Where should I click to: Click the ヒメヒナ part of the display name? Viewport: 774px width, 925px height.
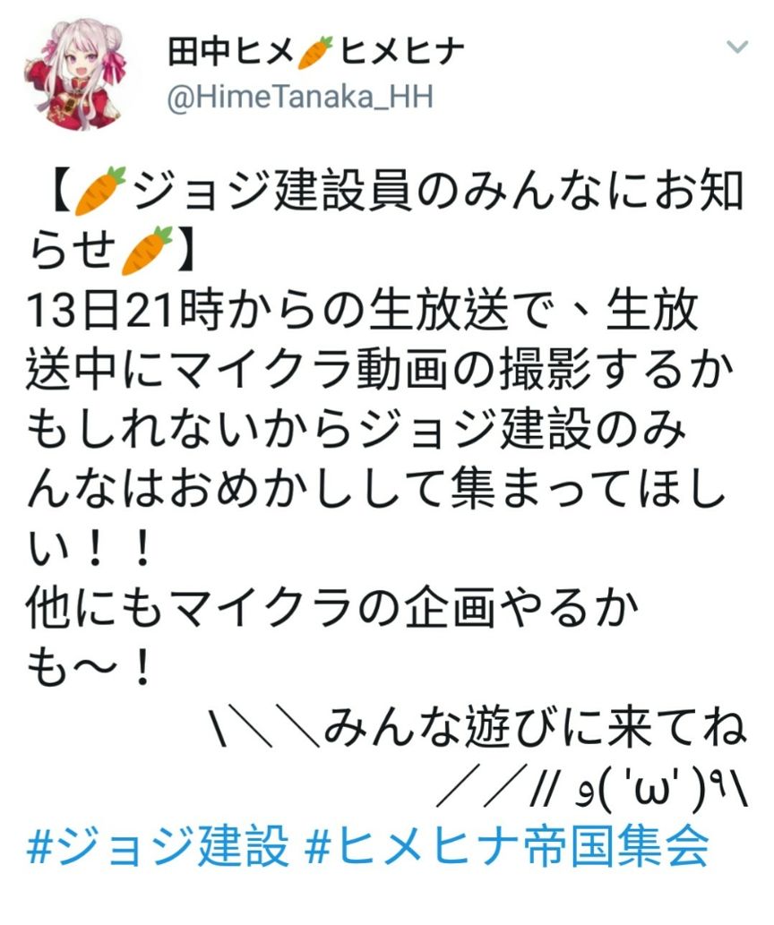[400, 52]
